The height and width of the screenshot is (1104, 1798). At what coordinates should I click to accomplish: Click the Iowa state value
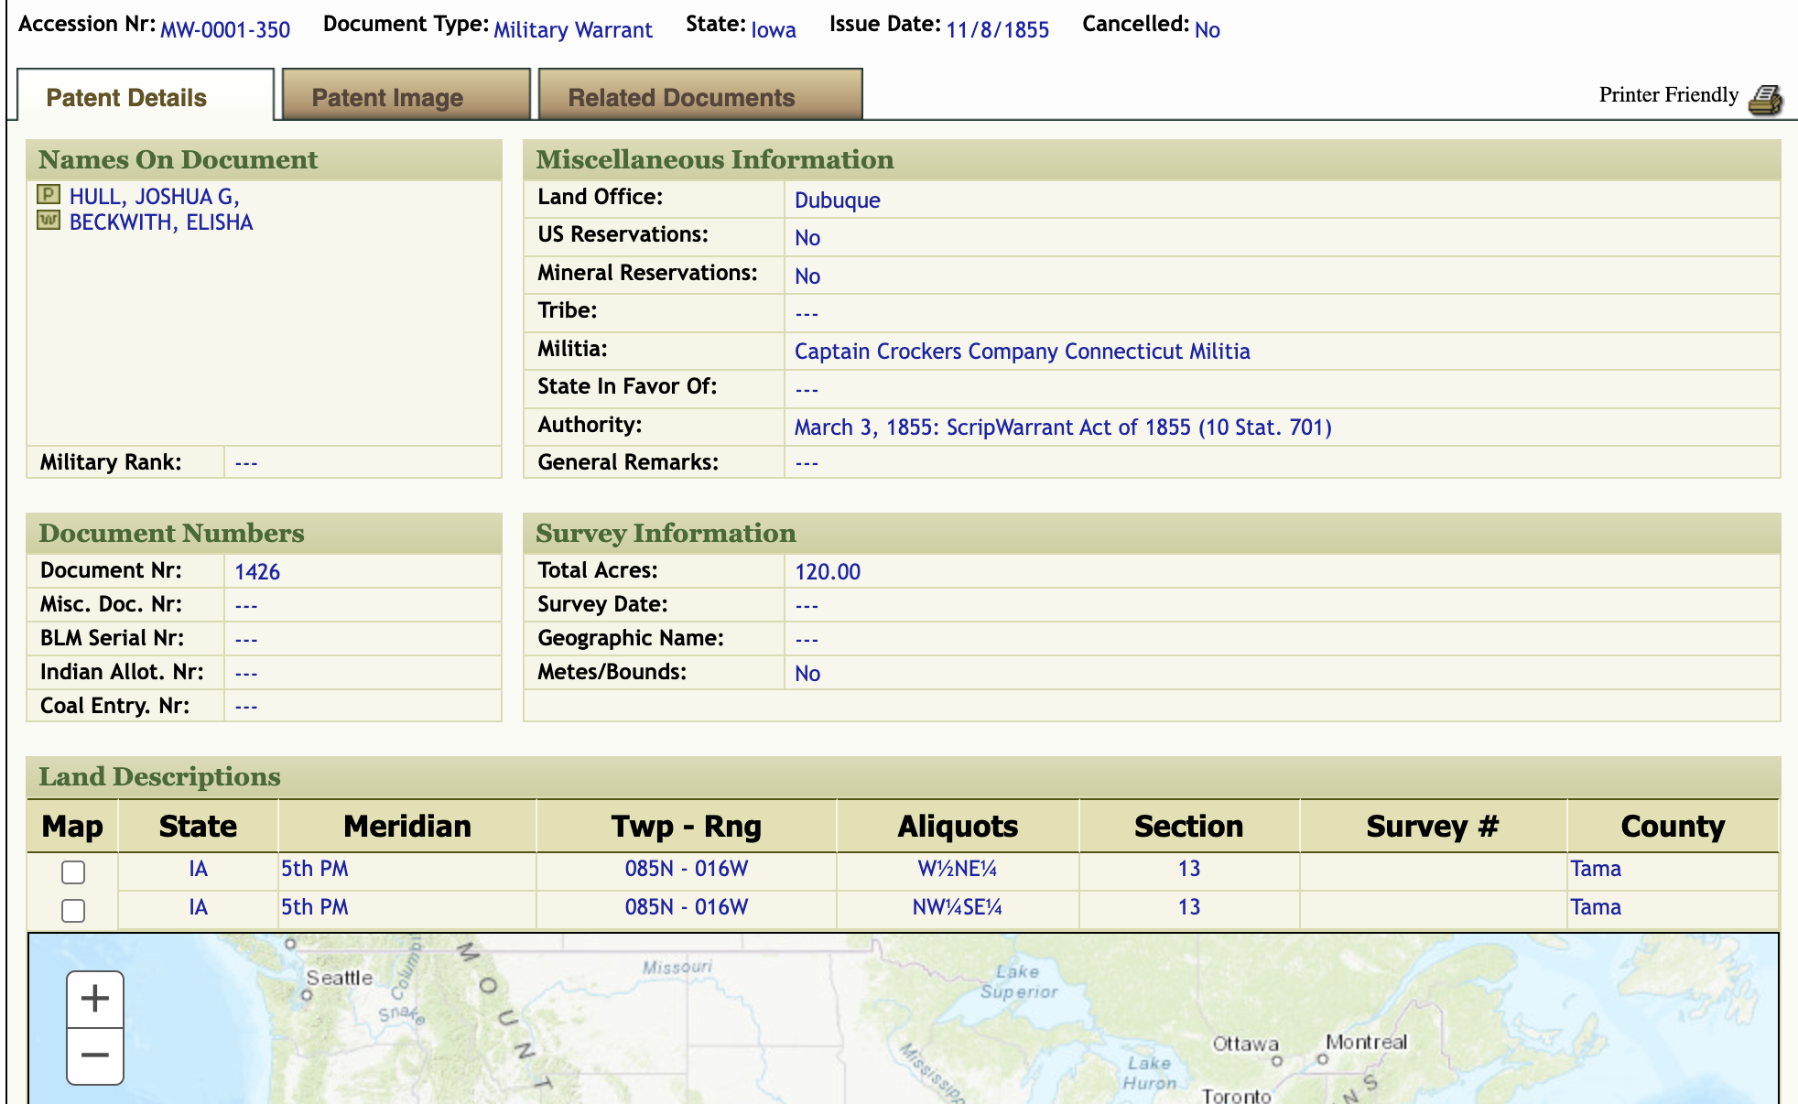click(x=774, y=29)
